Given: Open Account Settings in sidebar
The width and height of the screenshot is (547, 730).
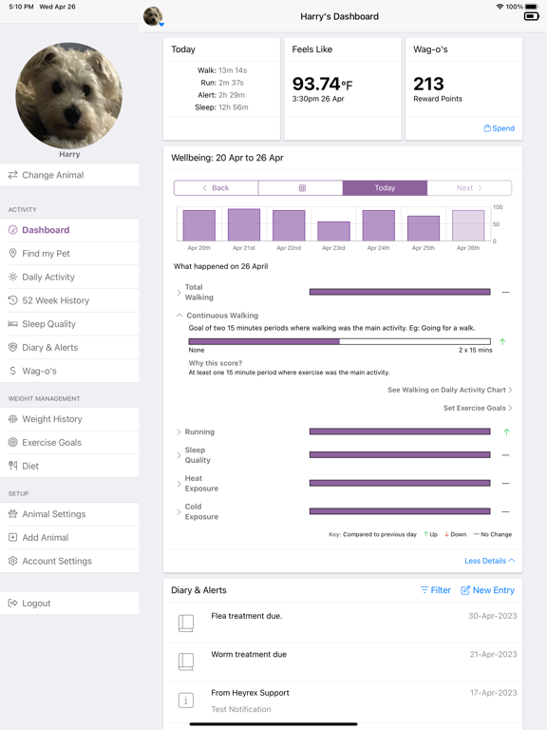Looking at the screenshot, I should click(x=69, y=561).
